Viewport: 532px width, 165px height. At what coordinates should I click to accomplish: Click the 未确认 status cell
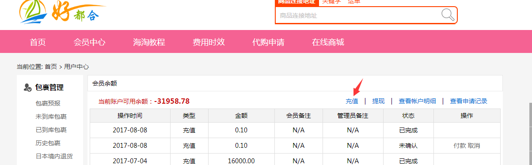tap(408, 146)
